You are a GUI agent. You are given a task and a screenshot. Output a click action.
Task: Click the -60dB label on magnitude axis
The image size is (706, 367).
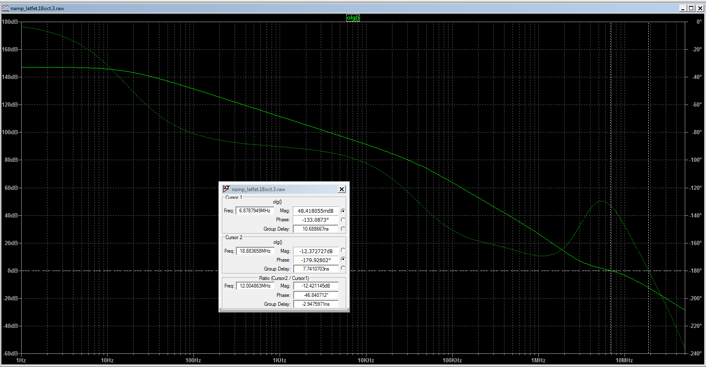pos(11,353)
